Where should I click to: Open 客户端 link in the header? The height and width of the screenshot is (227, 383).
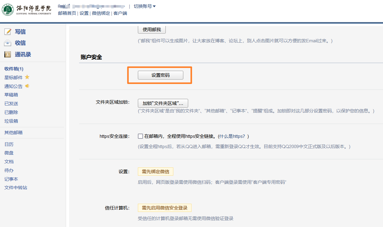click(x=120, y=13)
